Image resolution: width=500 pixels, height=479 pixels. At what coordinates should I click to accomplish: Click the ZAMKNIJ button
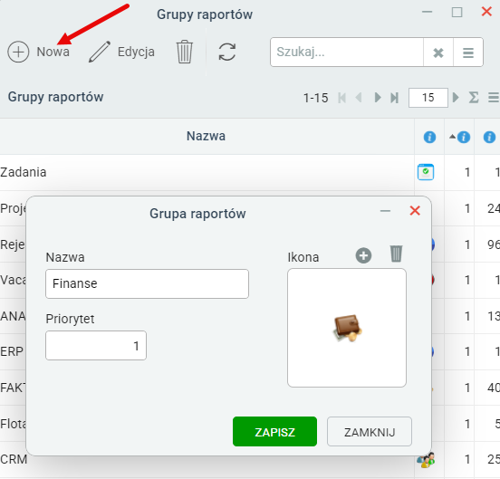click(370, 432)
